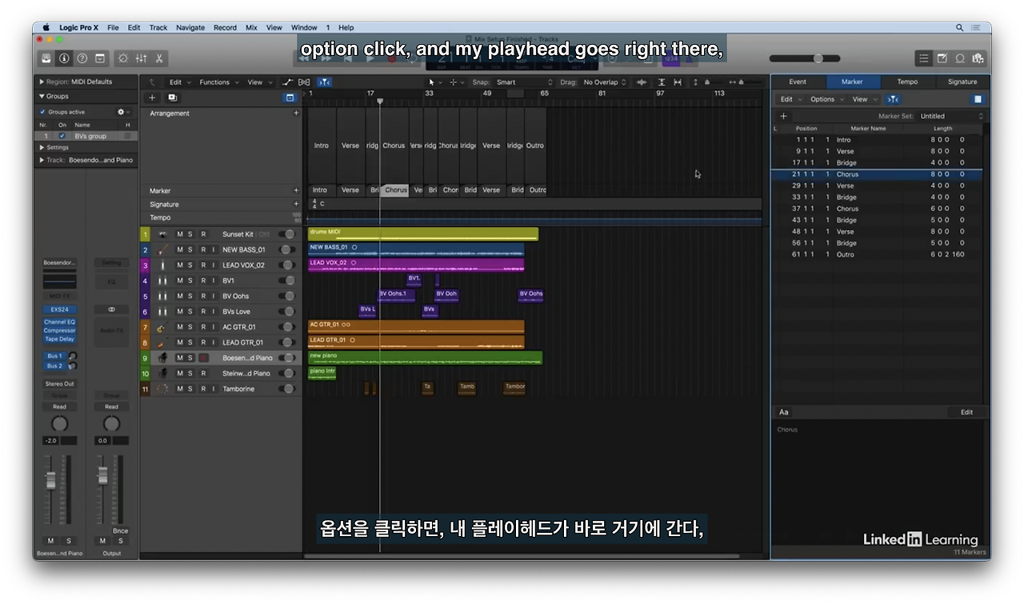
Task: Open the Navigate menu
Action: click(x=190, y=27)
